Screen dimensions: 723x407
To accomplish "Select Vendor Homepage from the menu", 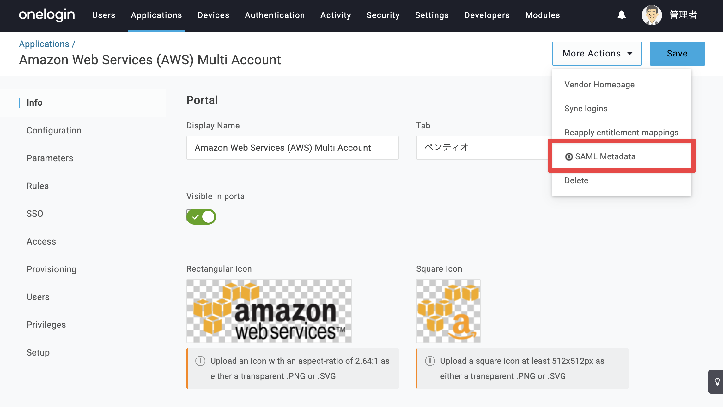I will pyautogui.click(x=622, y=85).
